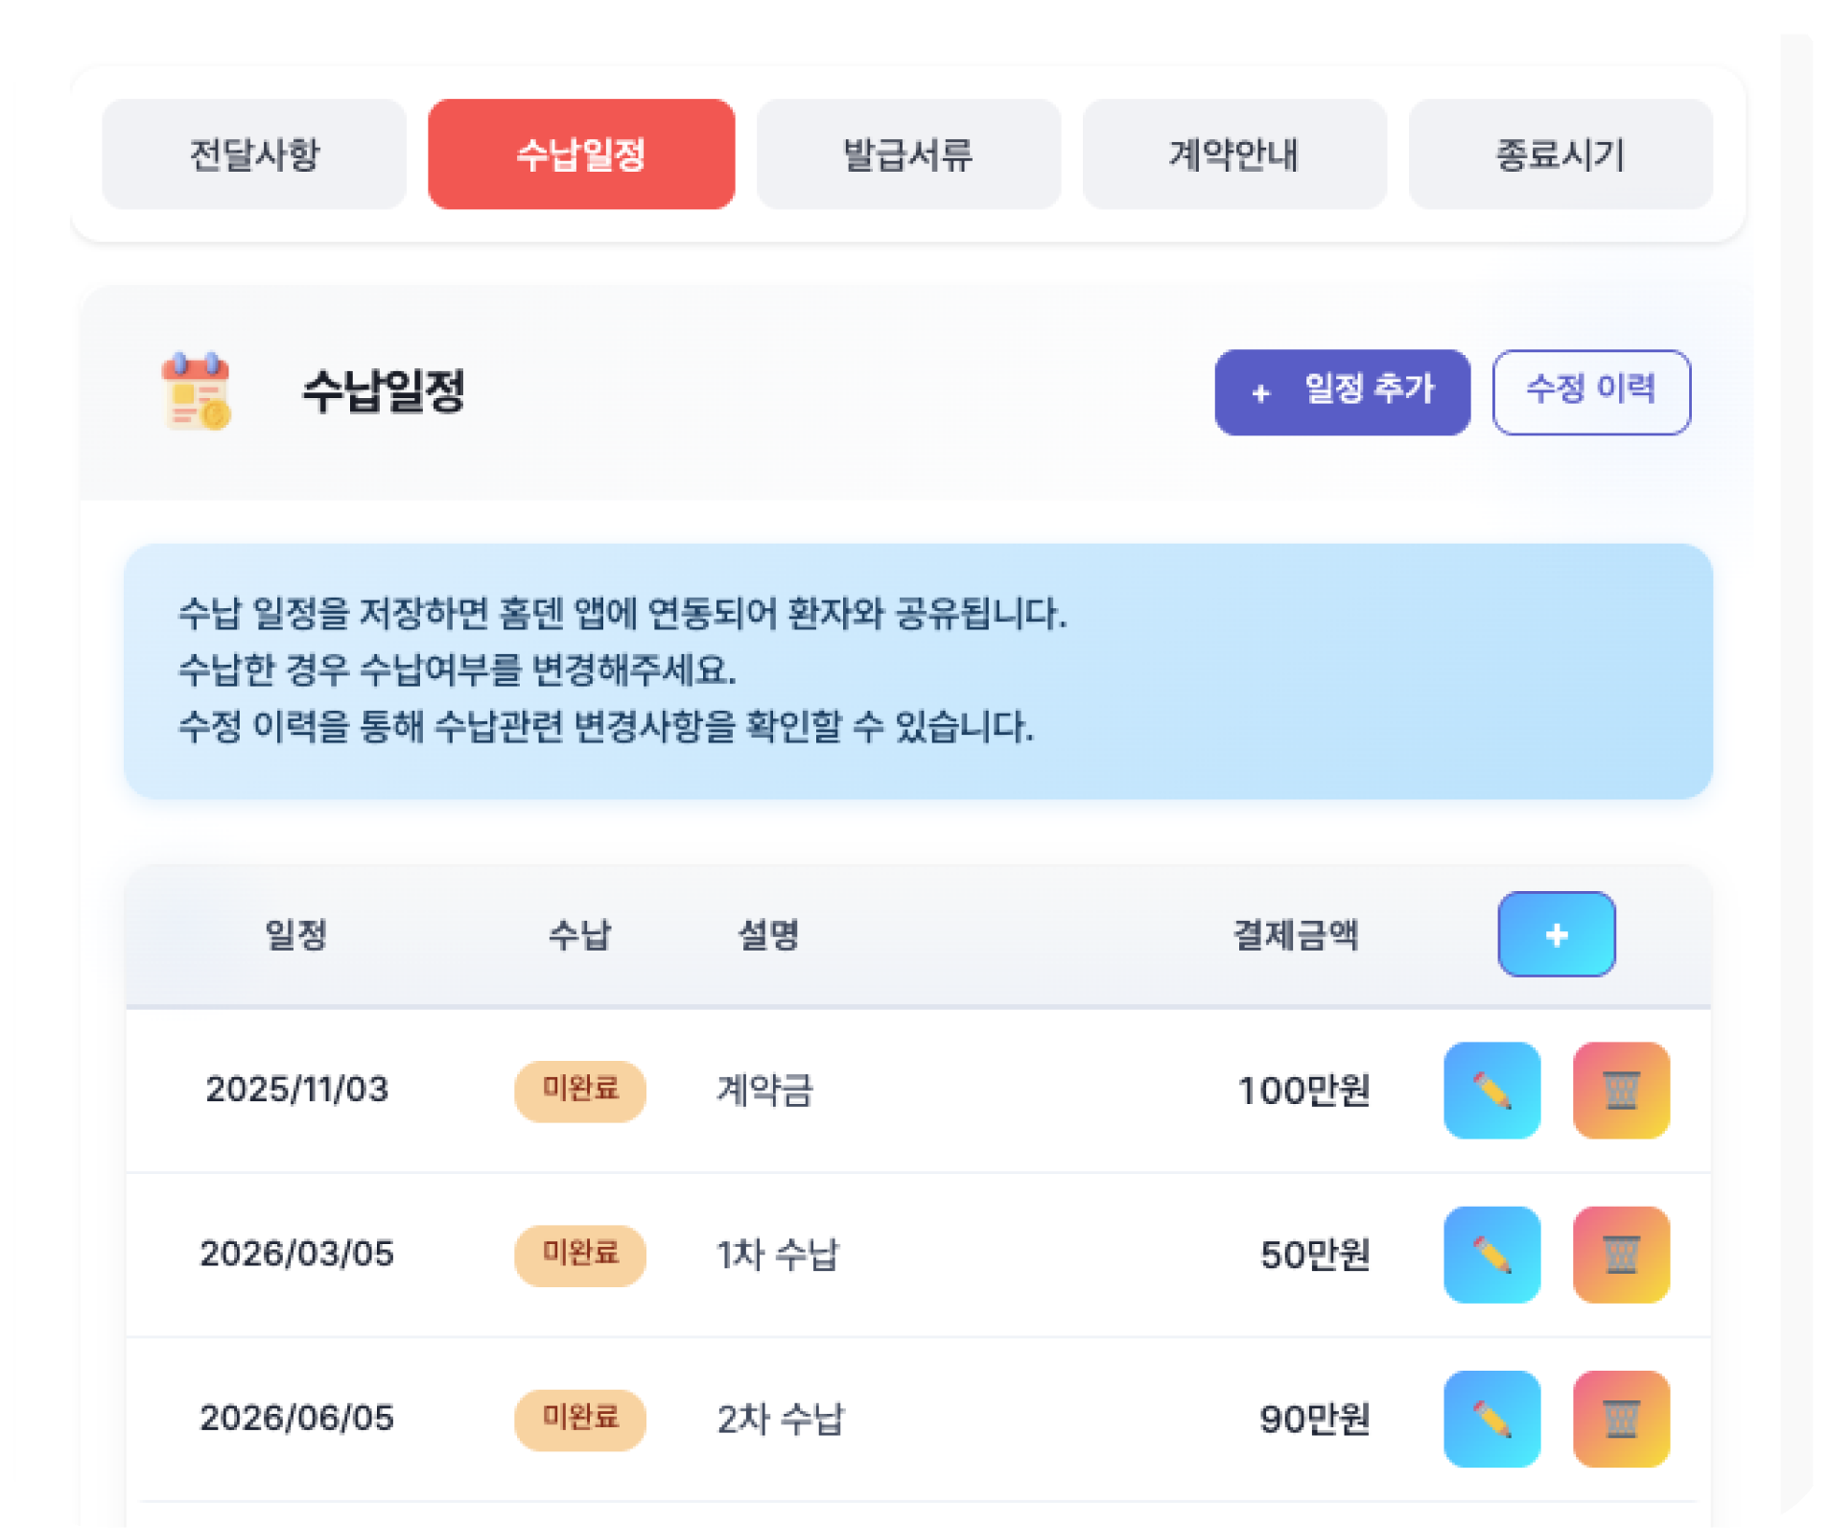Edit the 계약금 payment entry with pencil icon
Viewport: 1831px width, 1528px height.
[1492, 1091]
